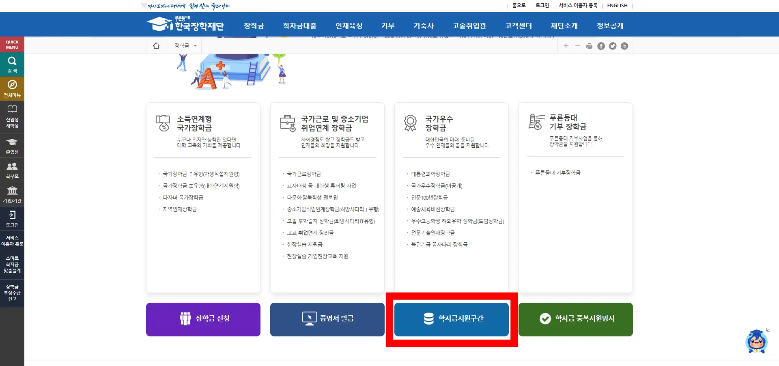Screen dimensions: 779x366
Task: Share the page via the Facebook icon
Action: [x=601, y=46]
